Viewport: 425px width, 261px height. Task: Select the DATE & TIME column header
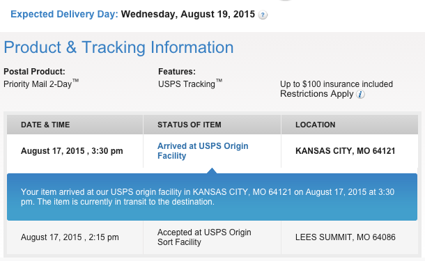tap(75, 125)
